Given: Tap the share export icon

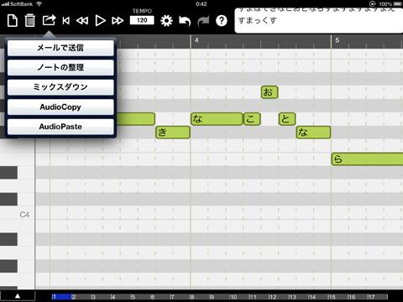Looking at the screenshot, I should pos(49,20).
